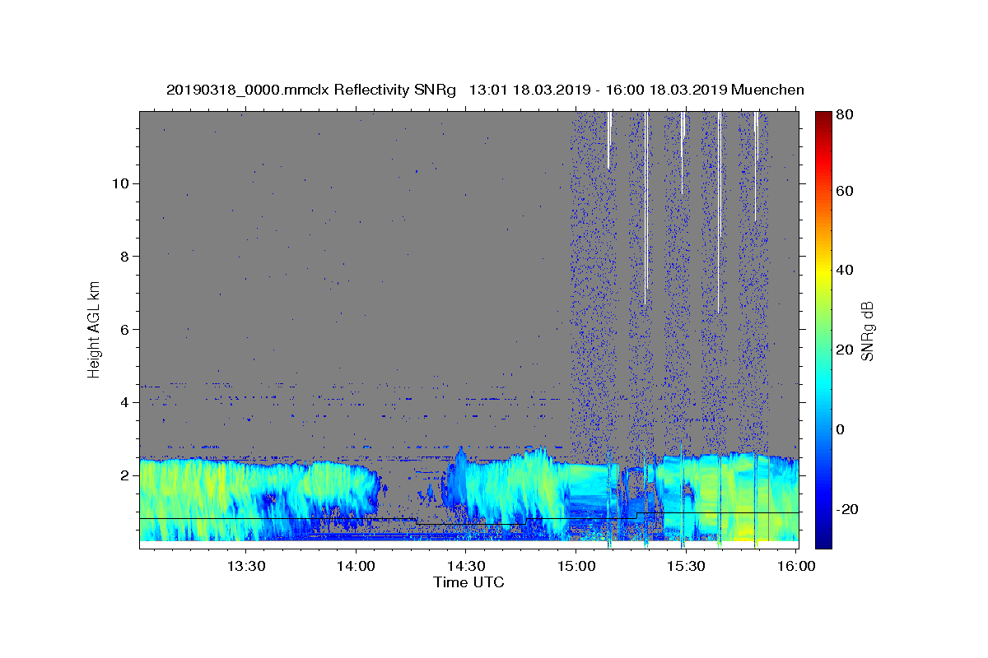Viewport: 988px width, 658px height.
Task: Click the 14:00 time tick label
Action: 356,566
